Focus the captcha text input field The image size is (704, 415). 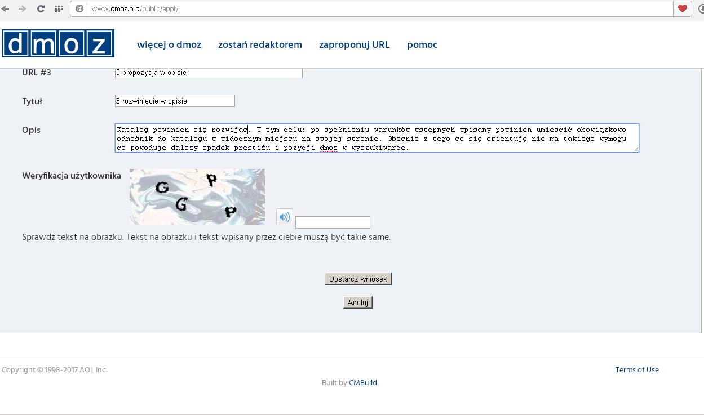[x=333, y=222]
